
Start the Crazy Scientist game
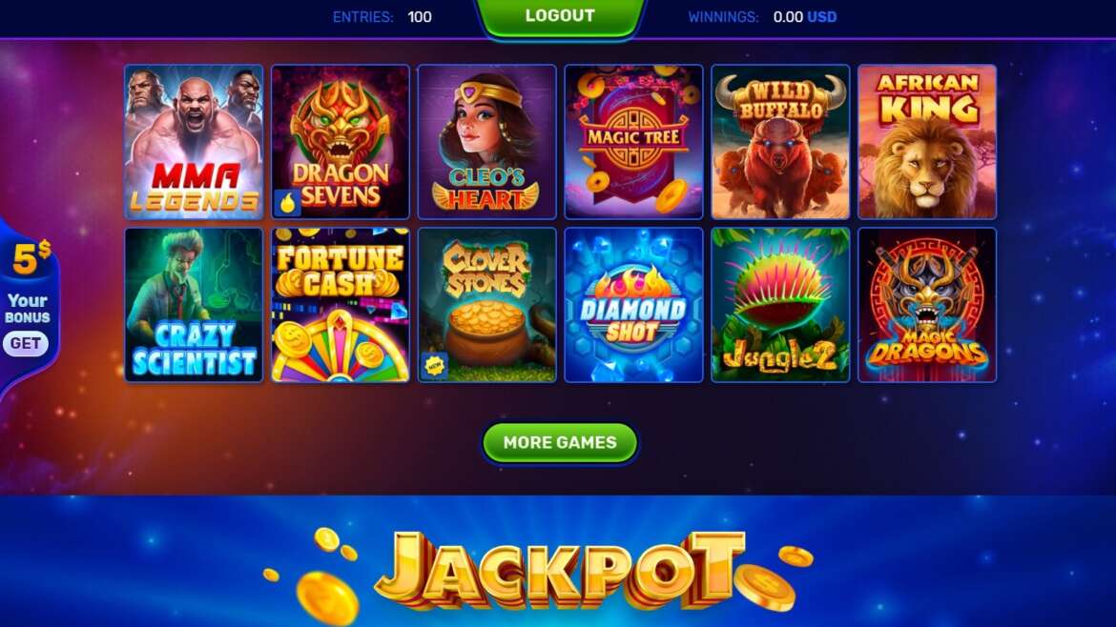coord(194,305)
